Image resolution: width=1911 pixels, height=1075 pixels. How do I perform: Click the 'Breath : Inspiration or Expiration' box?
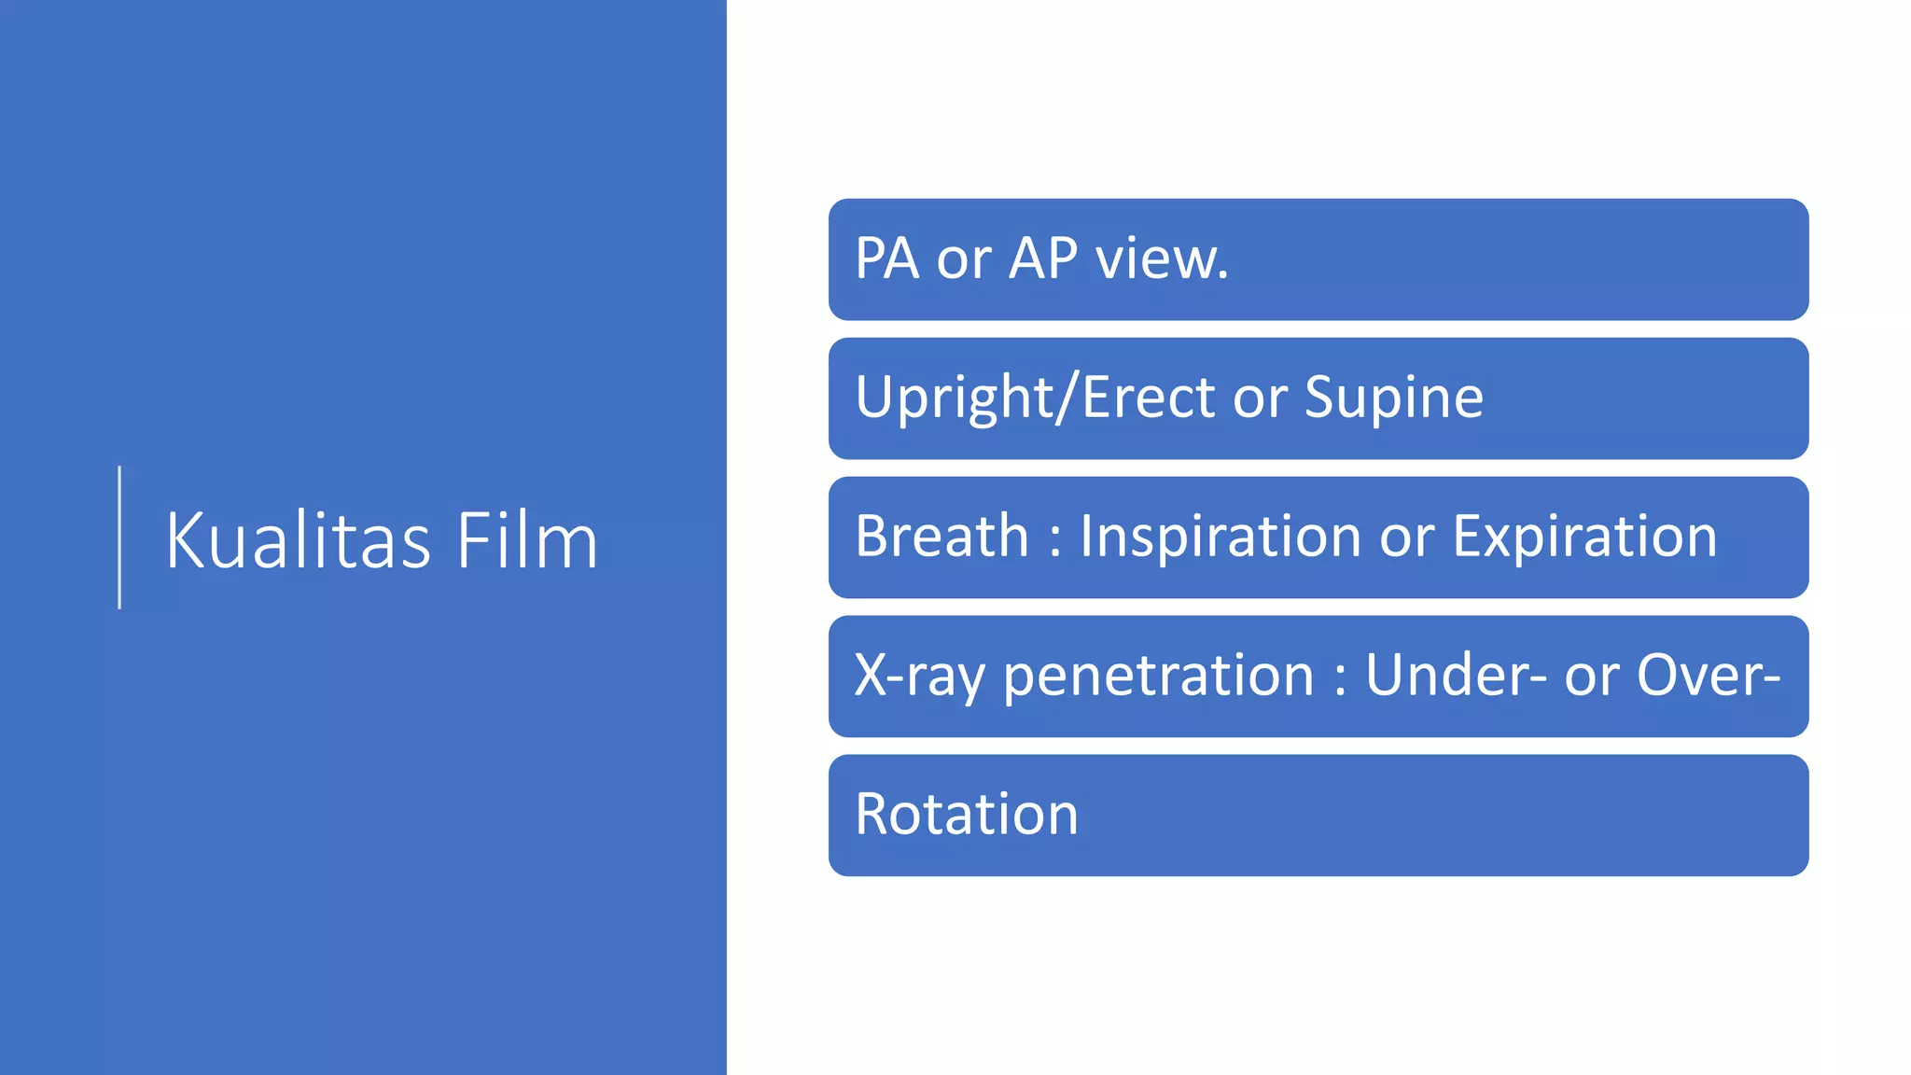click(1318, 537)
